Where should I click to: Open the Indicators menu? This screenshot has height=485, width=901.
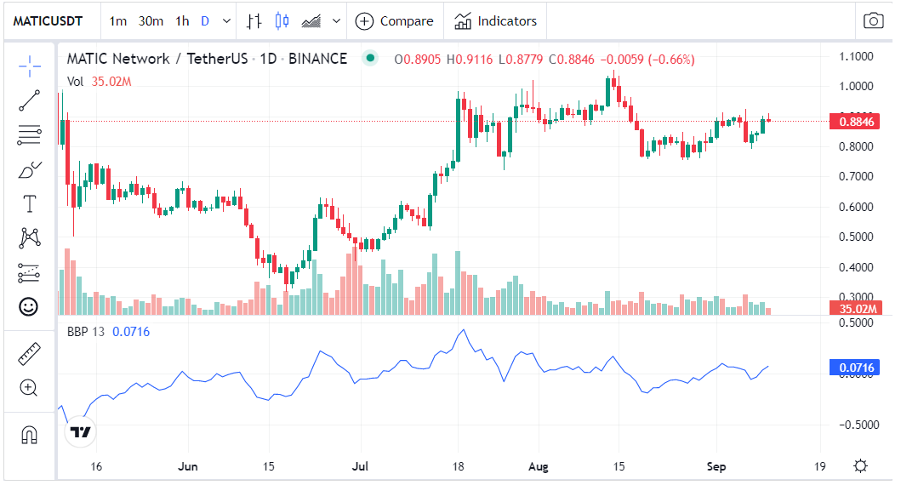495,21
